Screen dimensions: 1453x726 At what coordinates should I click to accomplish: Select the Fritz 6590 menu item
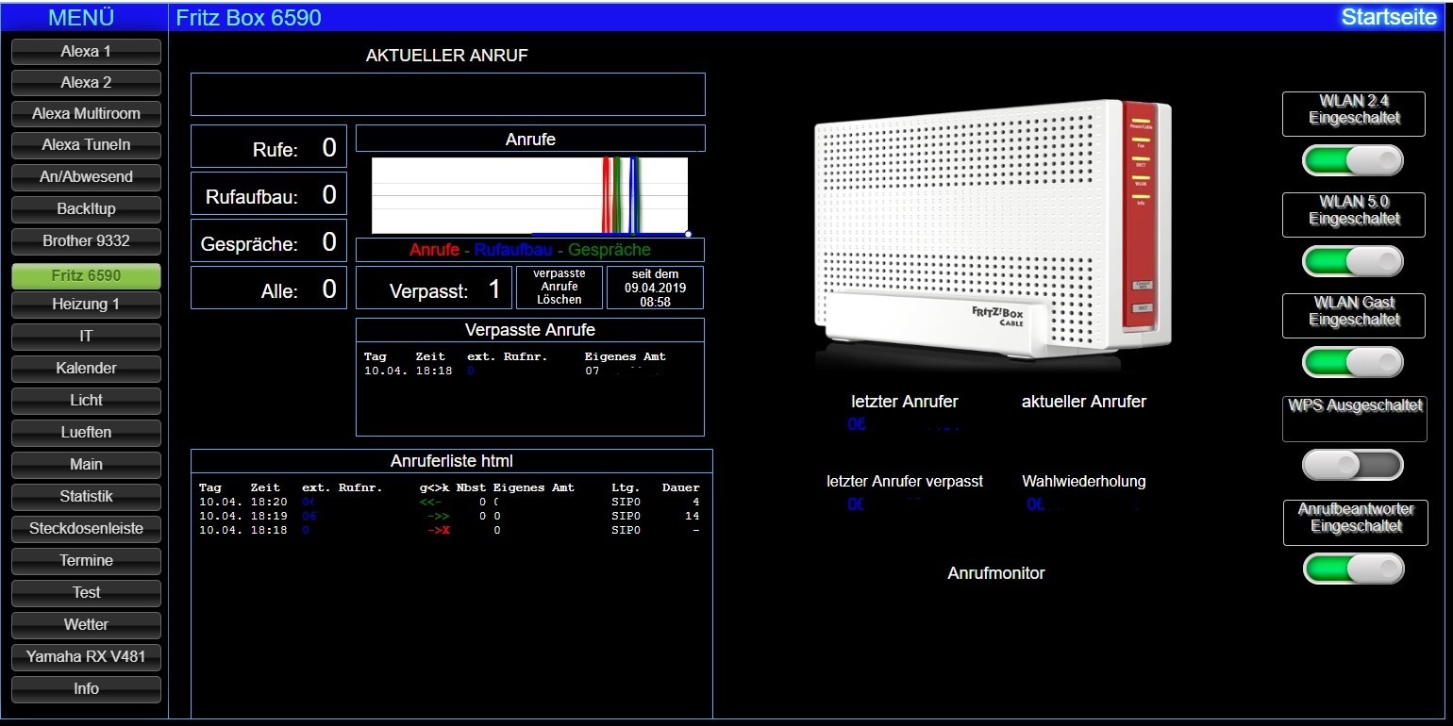pos(86,275)
